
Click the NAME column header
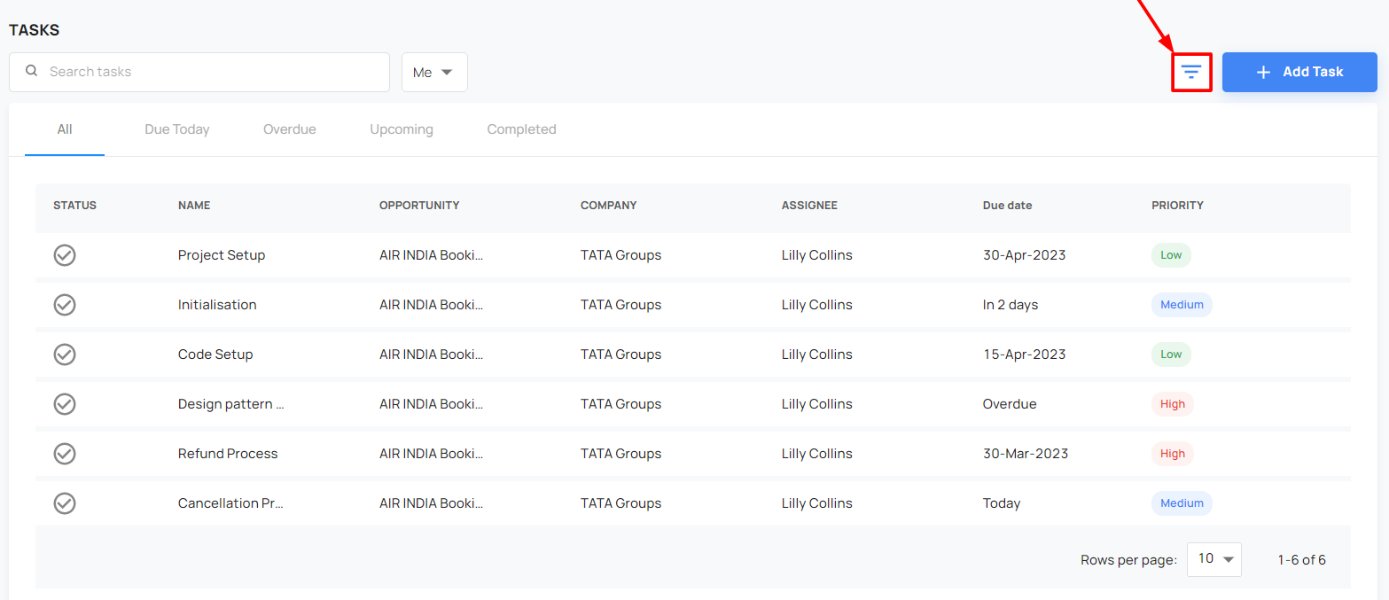pyautogui.click(x=194, y=206)
